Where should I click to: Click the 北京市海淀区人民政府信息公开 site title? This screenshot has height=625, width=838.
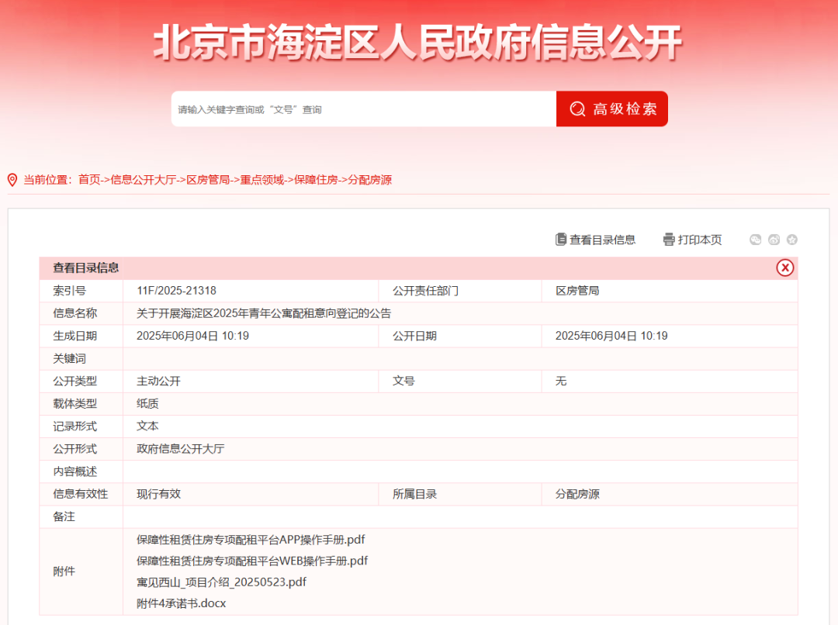click(417, 43)
